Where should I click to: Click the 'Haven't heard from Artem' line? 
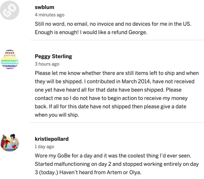pos(88,172)
